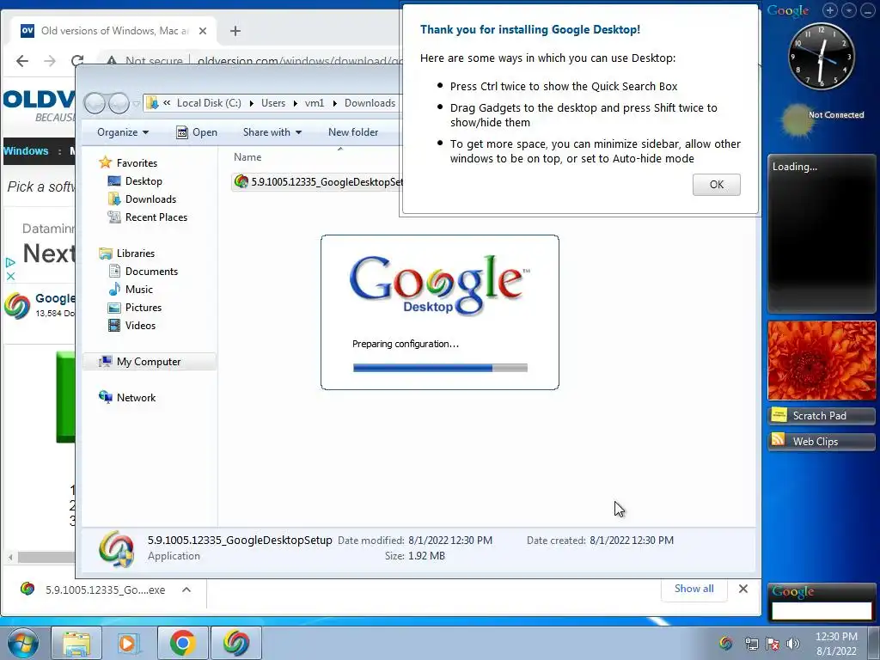This screenshot has width=880, height=660.
Task: Launch Windows Media Player from the taskbar
Action: pos(129,643)
